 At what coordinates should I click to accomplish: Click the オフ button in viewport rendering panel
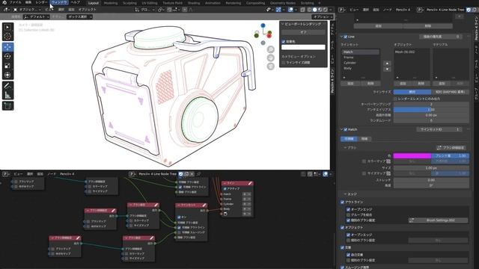(x=303, y=32)
